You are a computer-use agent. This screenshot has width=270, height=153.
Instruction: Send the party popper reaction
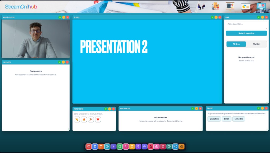91,119
